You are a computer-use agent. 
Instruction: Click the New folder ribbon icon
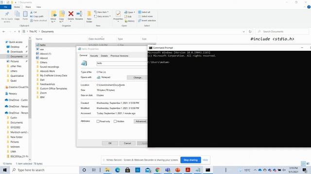89,14
